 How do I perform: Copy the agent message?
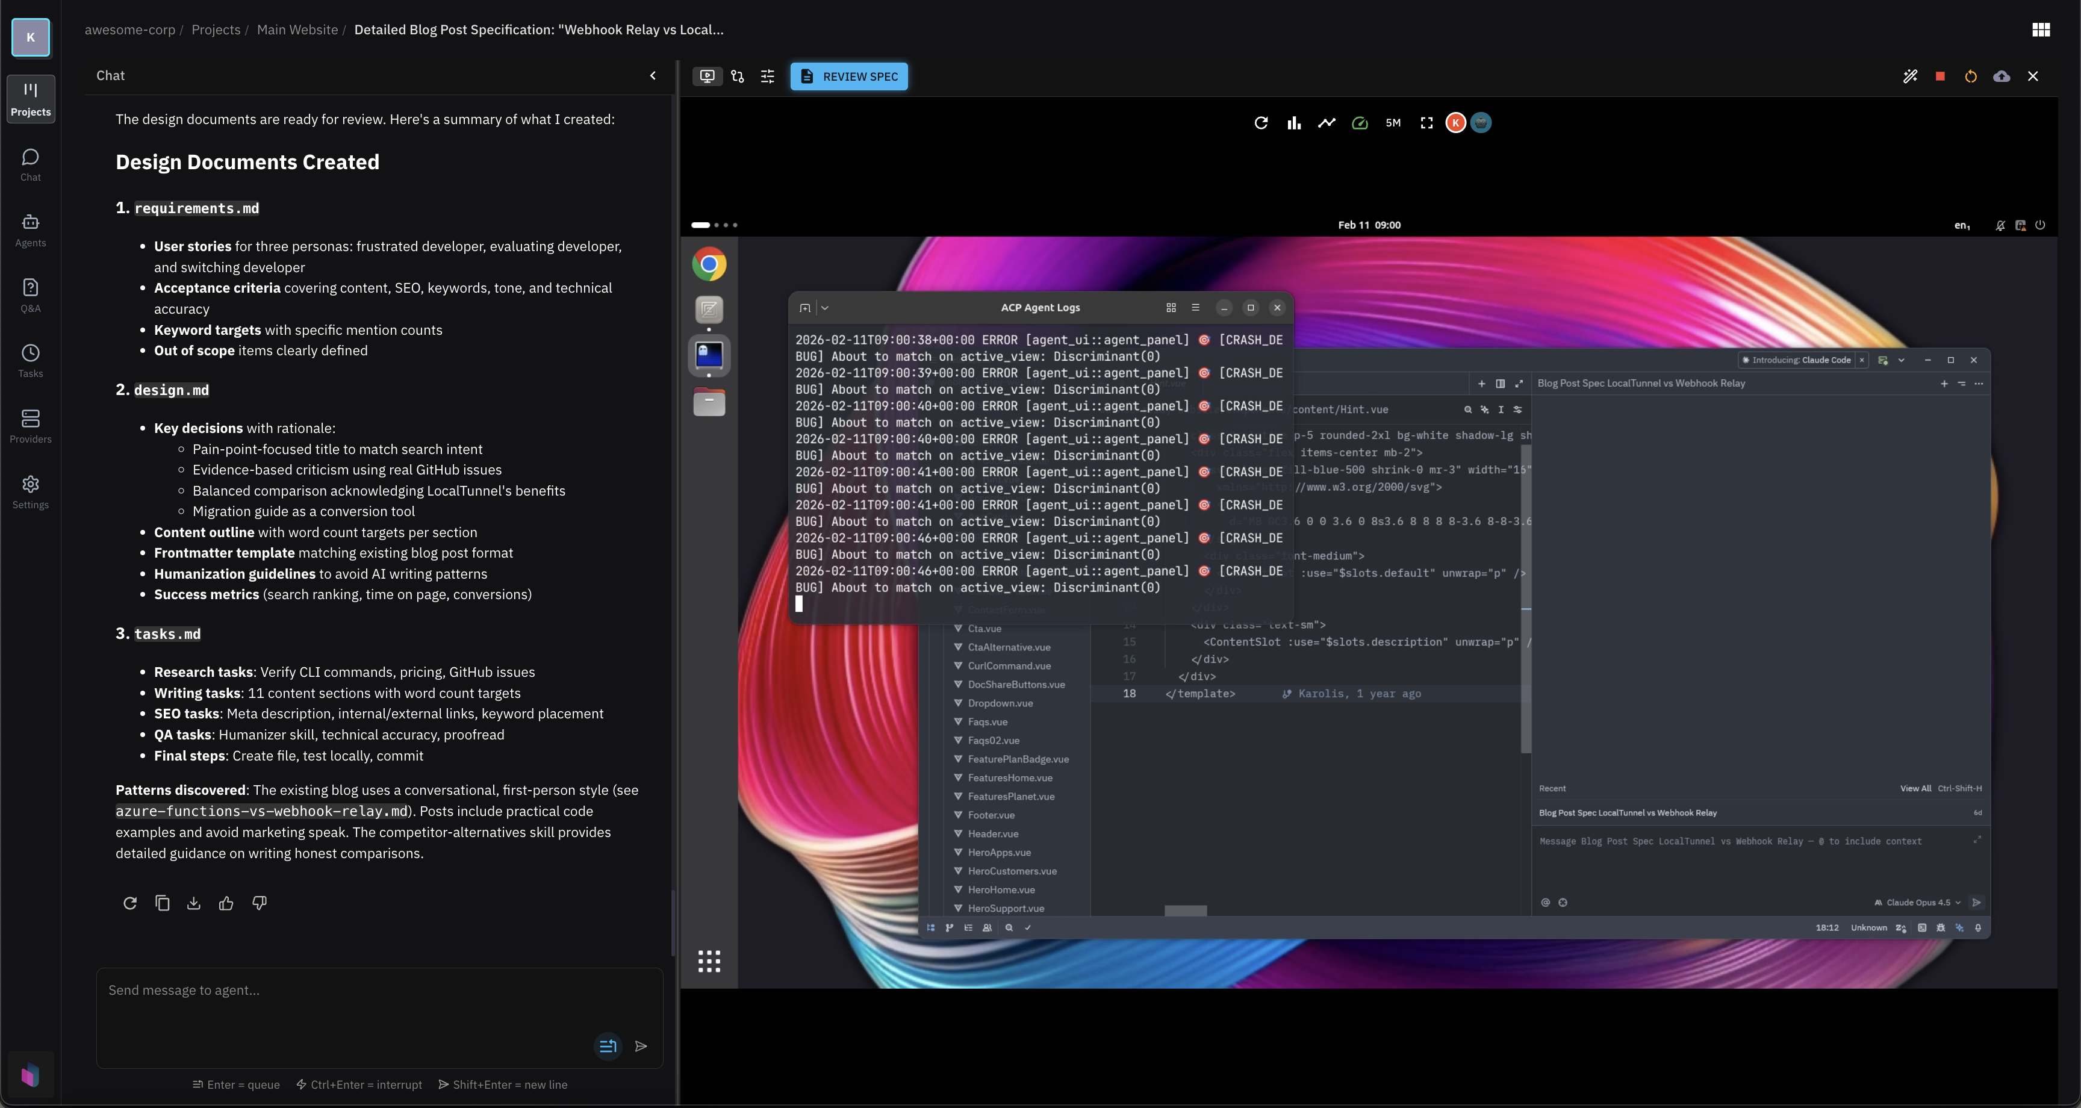click(x=163, y=903)
